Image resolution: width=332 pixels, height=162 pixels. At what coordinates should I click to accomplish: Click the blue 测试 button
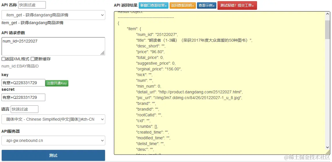[x=53, y=155]
